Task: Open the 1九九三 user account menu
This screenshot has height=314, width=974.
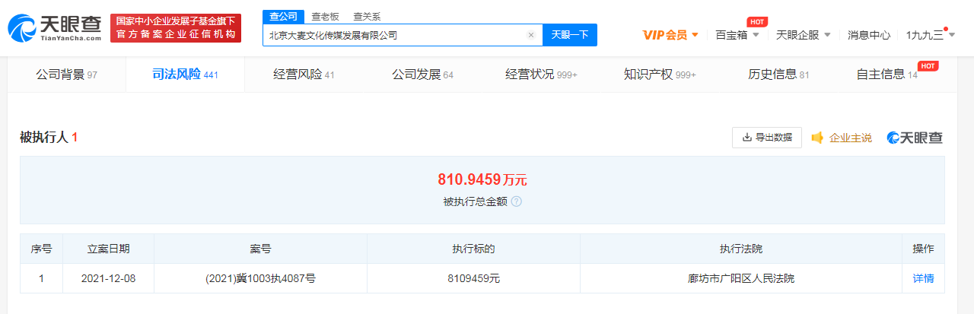Action: [x=930, y=34]
